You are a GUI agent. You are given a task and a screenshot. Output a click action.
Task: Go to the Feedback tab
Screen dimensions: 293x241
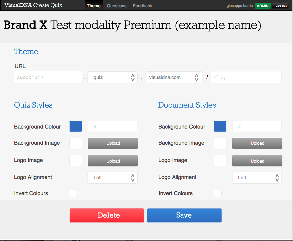tap(142, 6)
